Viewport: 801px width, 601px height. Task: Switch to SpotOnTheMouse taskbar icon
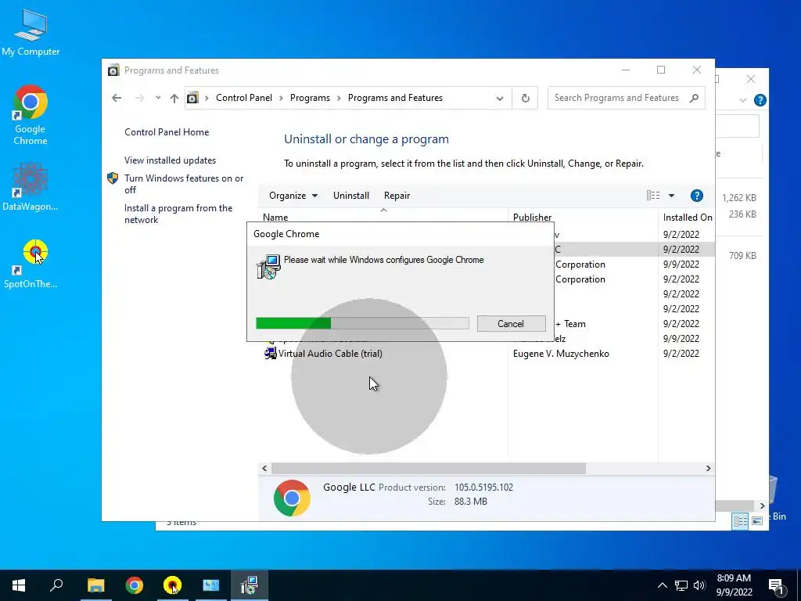(172, 585)
